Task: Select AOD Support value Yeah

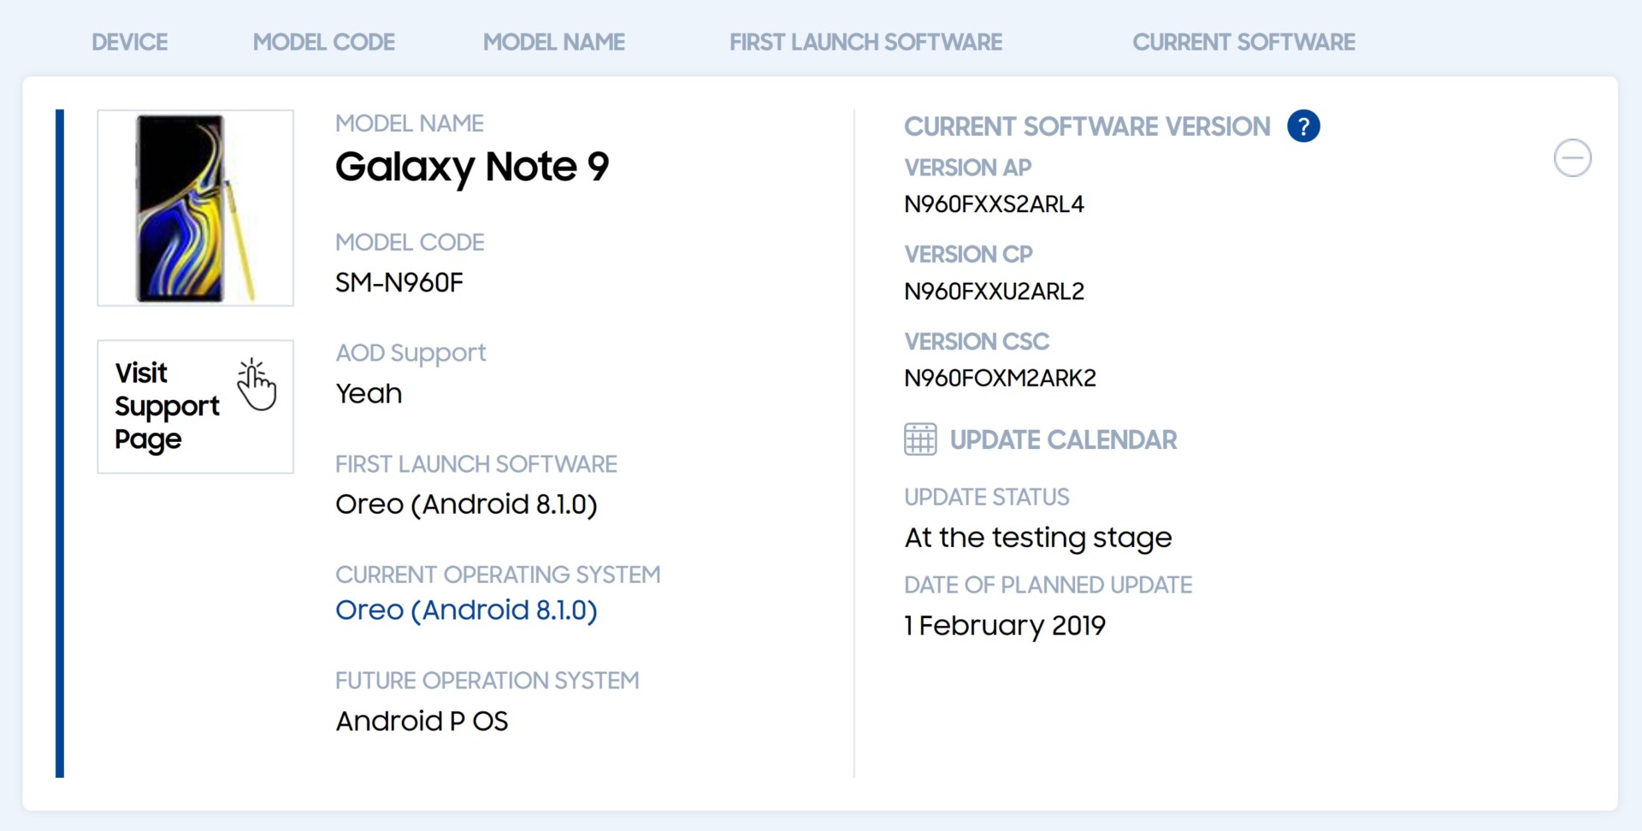Action: pos(369,393)
